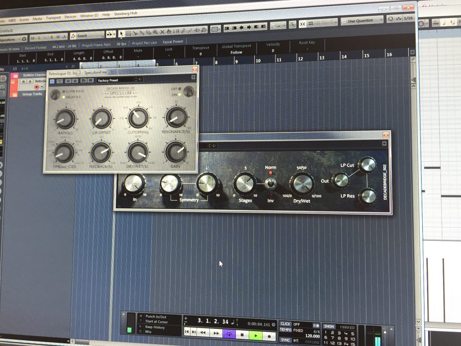The width and height of the screenshot is (461, 346).
Task: Jump to marker 5 in transport panel
Action: pyautogui.click(x=353, y=334)
